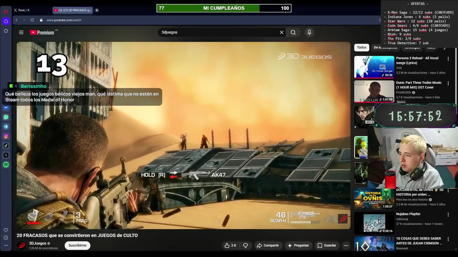Go back with the browser back arrow
Screen dimensions: 458x257
click(x=16, y=20)
